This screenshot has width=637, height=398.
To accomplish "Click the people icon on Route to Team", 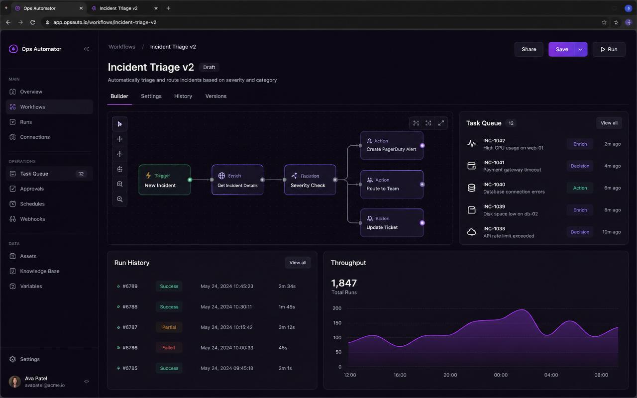I will (370, 180).
